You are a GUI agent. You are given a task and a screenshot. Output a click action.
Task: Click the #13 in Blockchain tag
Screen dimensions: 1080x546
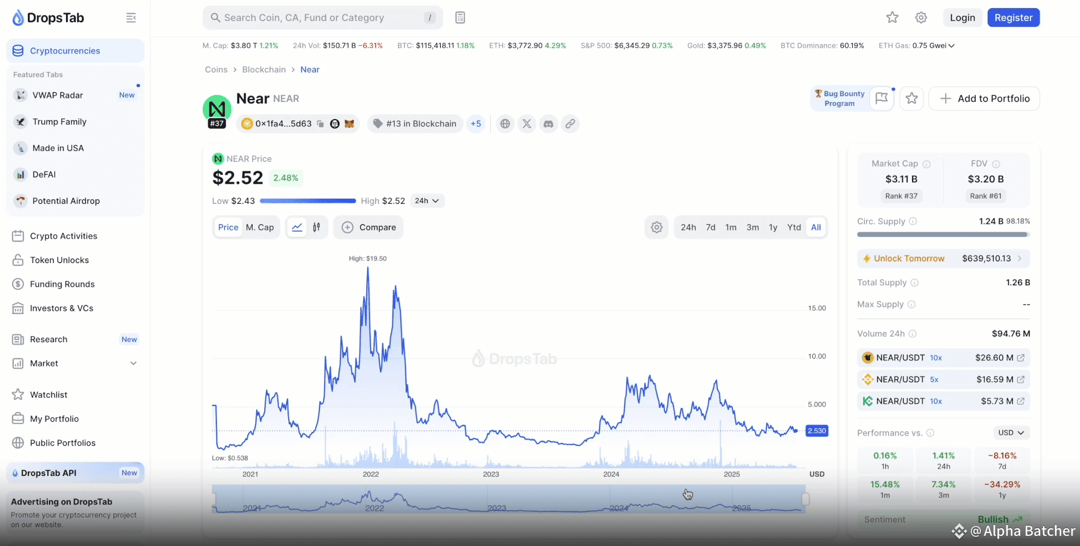pos(415,124)
